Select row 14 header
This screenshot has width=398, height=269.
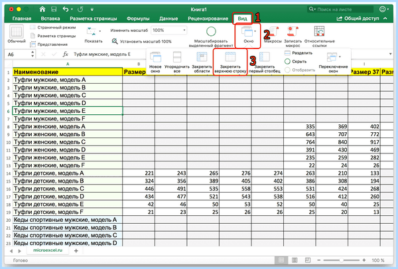(x=9, y=173)
